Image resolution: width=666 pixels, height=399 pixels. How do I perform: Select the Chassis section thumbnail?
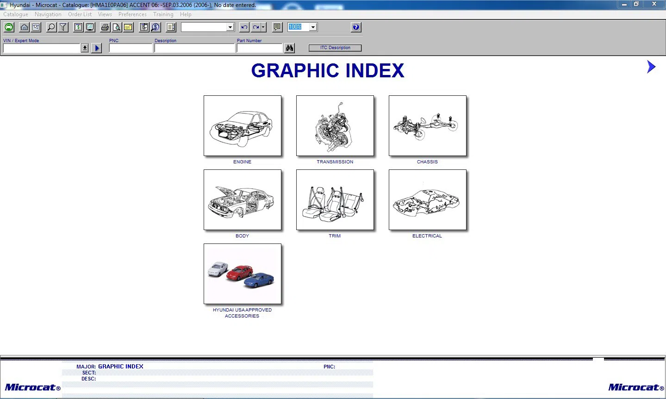(x=428, y=126)
